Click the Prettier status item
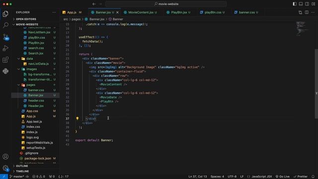This screenshot has width=318, height=179. tap(300, 177)
